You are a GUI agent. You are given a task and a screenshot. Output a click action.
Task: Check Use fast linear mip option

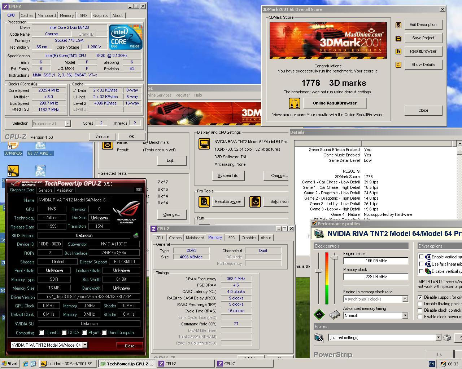pos(421,264)
